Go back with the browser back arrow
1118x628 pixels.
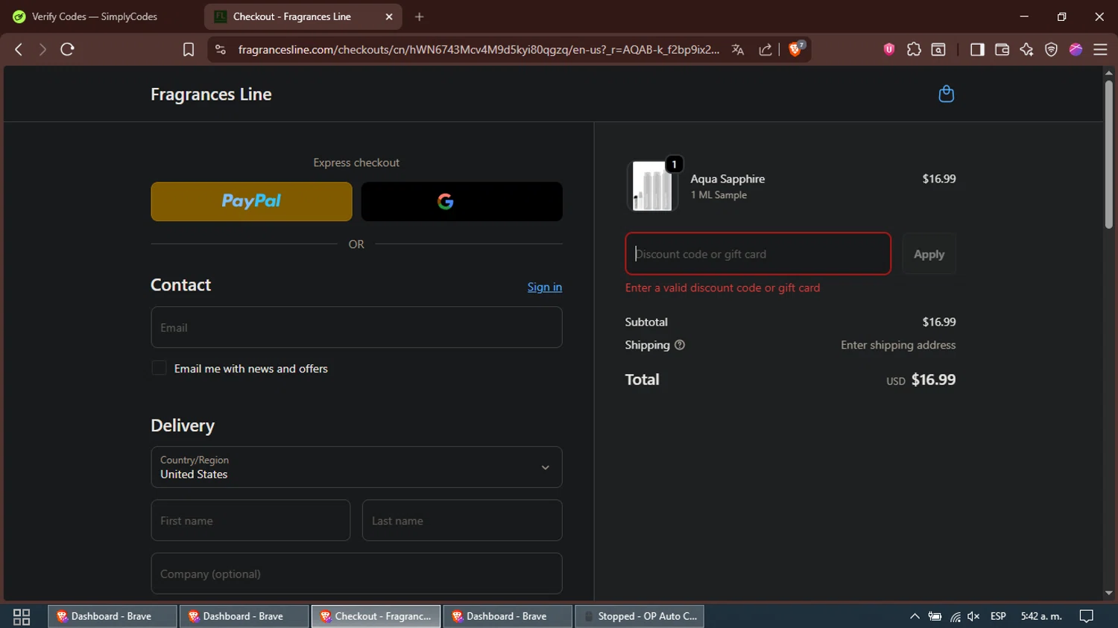[19, 49]
